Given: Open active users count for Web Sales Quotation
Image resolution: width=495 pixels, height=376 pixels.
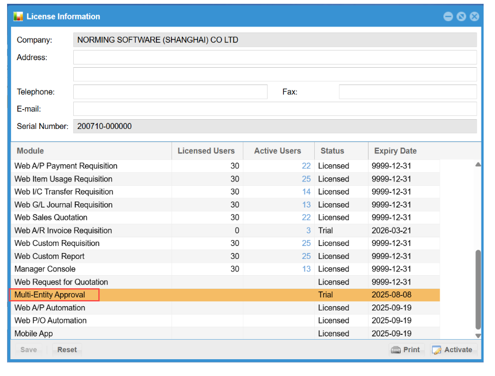Looking at the screenshot, I should point(306,217).
